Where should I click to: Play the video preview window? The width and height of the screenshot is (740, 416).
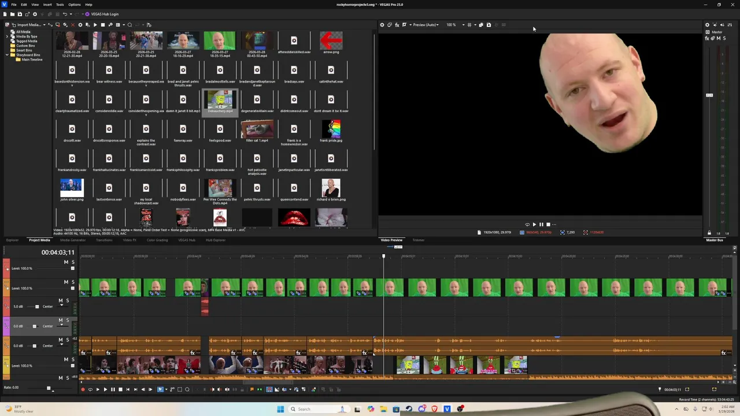534,224
